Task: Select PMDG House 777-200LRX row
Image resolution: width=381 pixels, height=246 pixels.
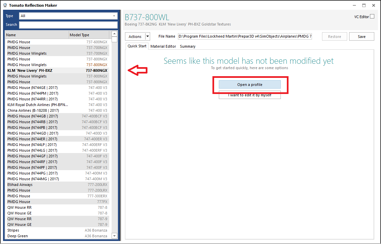Action: [57, 191]
